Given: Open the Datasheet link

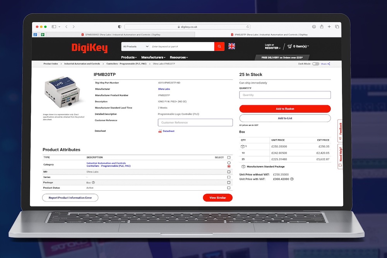Looking at the screenshot, I should 169,131.
